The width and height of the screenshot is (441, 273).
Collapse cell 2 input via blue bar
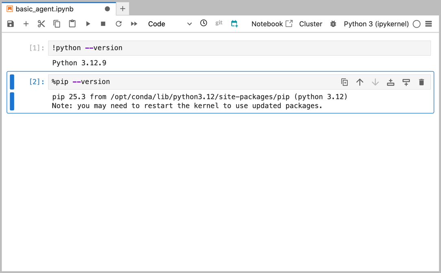click(12, 82)
